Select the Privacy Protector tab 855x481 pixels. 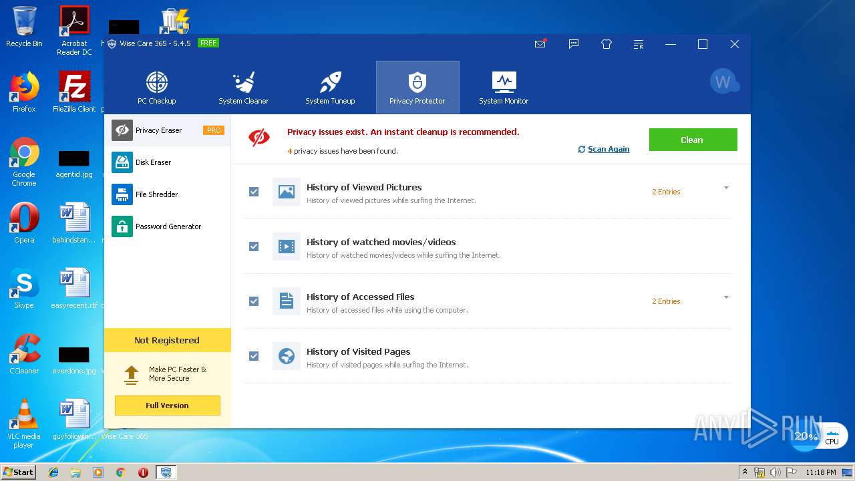coord(417,88)
